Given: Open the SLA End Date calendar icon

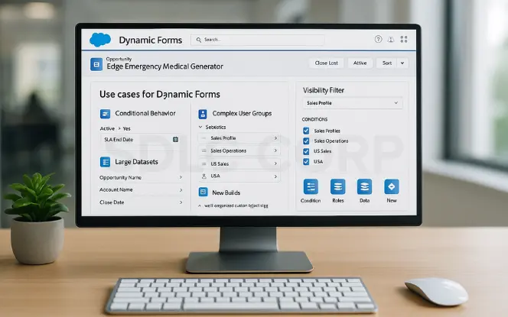Looking at the screenshot, I should coord(175,140).
